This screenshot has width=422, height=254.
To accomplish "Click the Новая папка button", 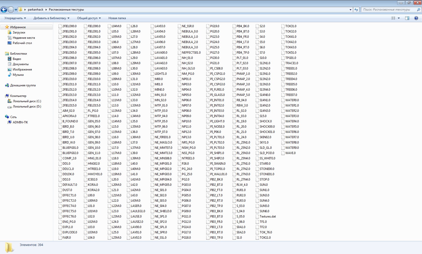I will point(117,18).
